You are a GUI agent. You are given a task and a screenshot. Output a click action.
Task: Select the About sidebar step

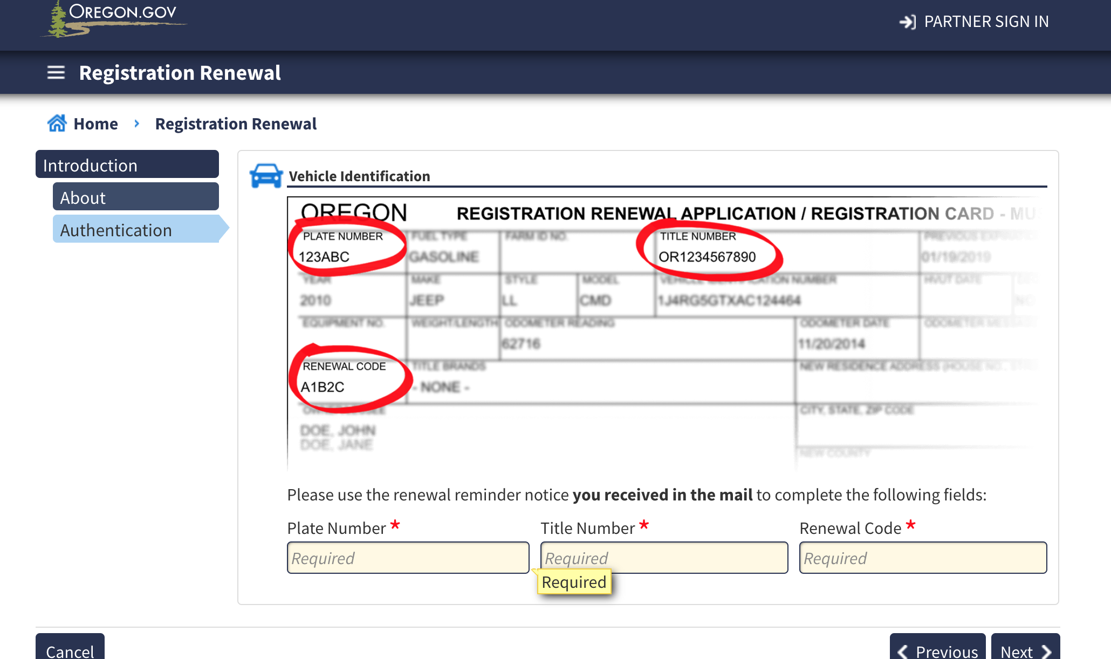135,197
